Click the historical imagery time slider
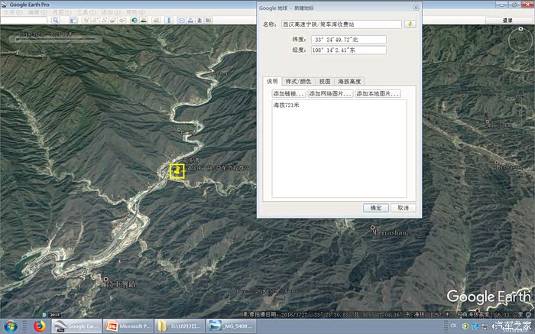Screen dimensions: 535x334 [x=53, y=37]
